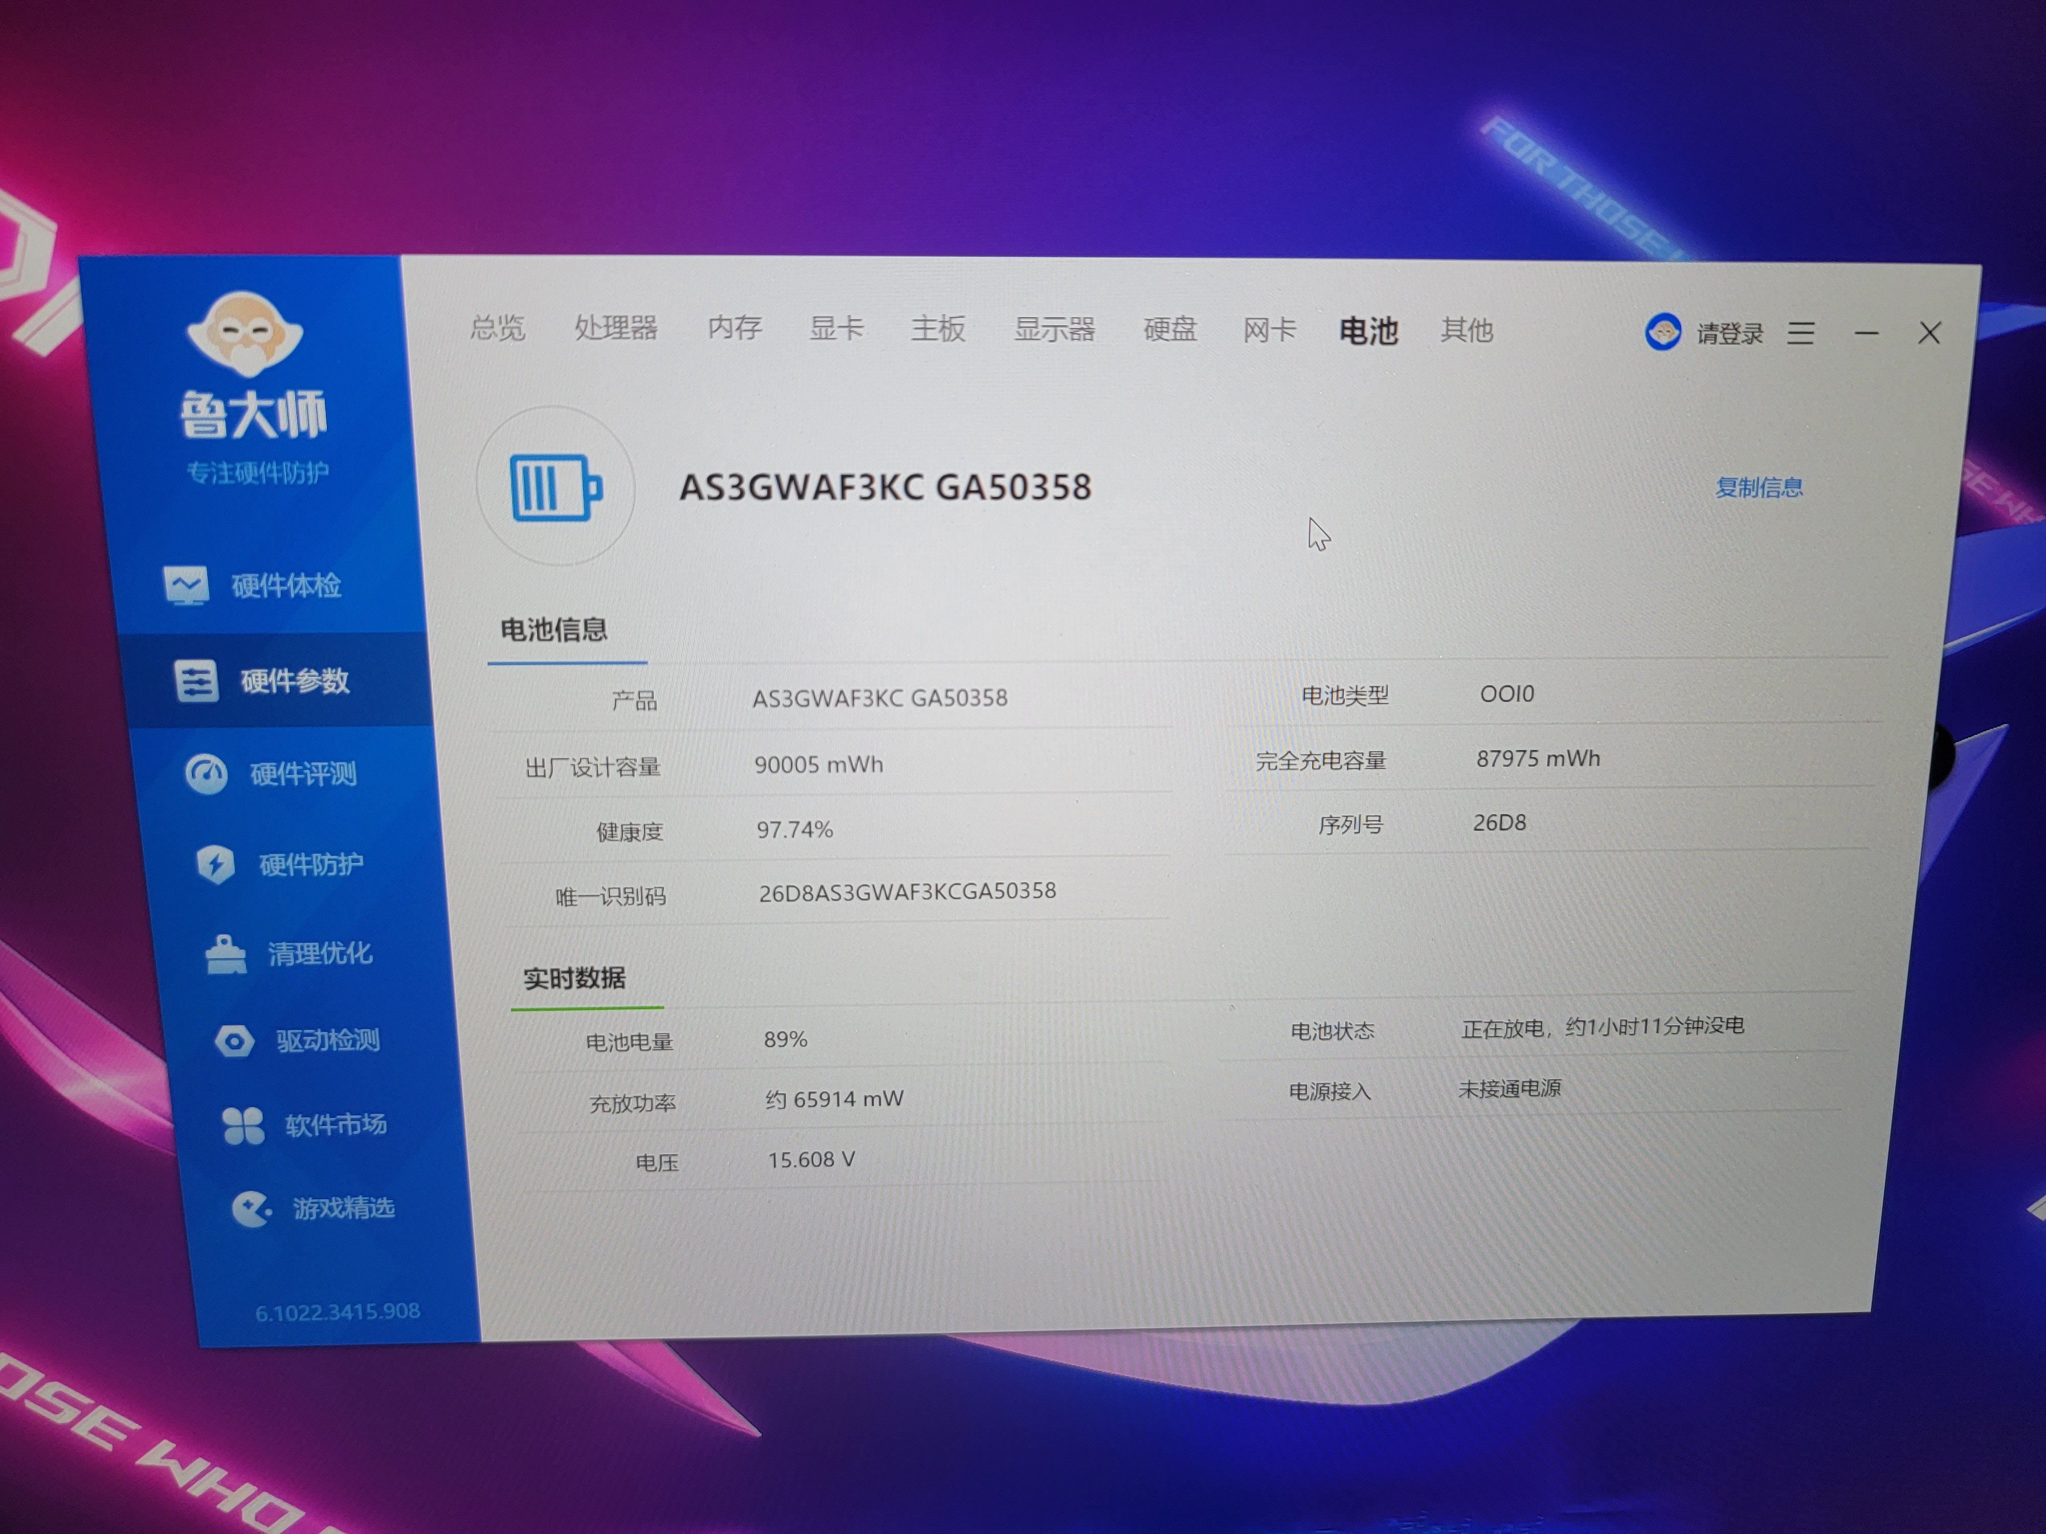Open 清理优化 broom icon

(226, 954)
